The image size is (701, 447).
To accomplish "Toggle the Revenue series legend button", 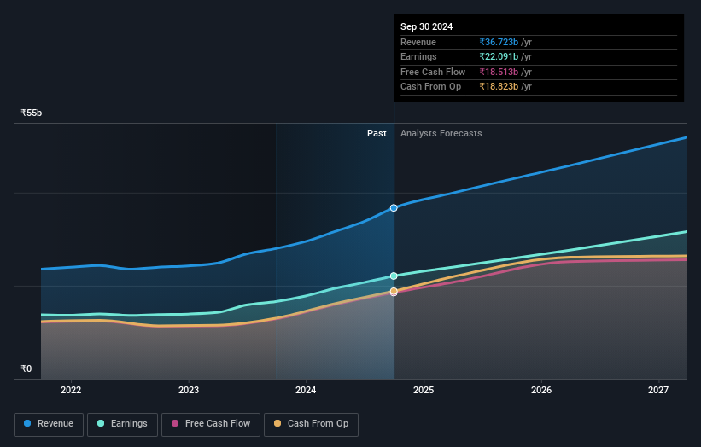I will tap(49, 424).
